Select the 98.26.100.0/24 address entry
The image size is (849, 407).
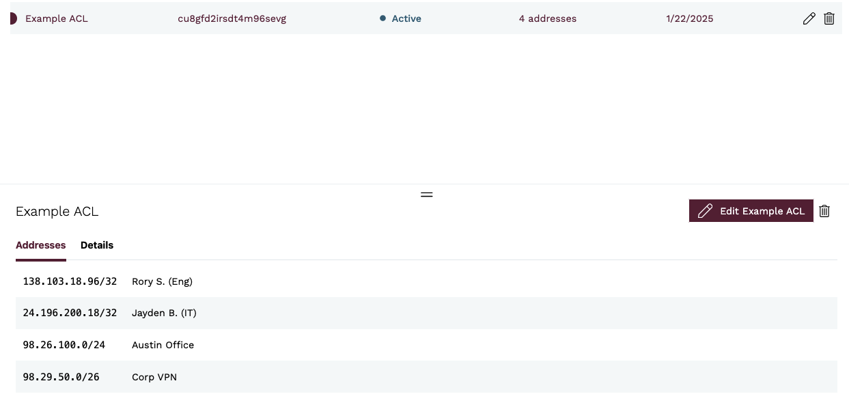pos(64,346)
